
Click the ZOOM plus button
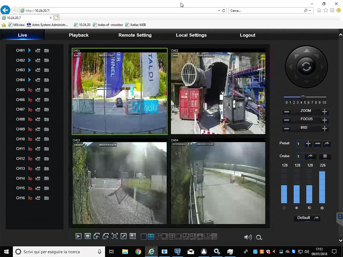click(x=324, y=112)
